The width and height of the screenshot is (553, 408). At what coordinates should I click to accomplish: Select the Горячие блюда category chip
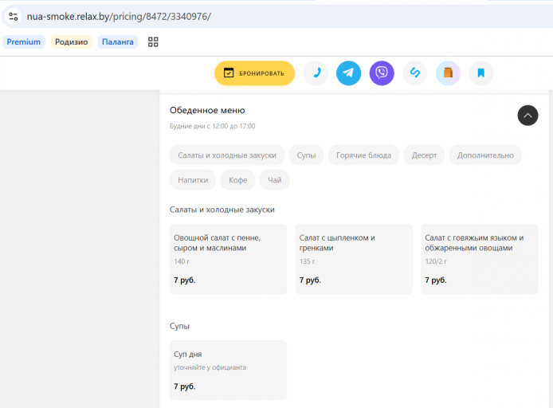[363, 155]
